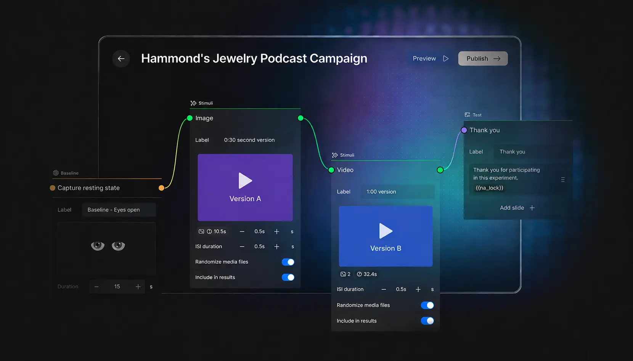Click the media count icon beside 2
633x361 pixels.
pos(343,274)
